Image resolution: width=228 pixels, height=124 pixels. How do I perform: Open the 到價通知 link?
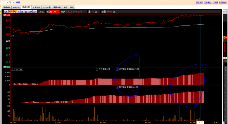coord(223,3)
